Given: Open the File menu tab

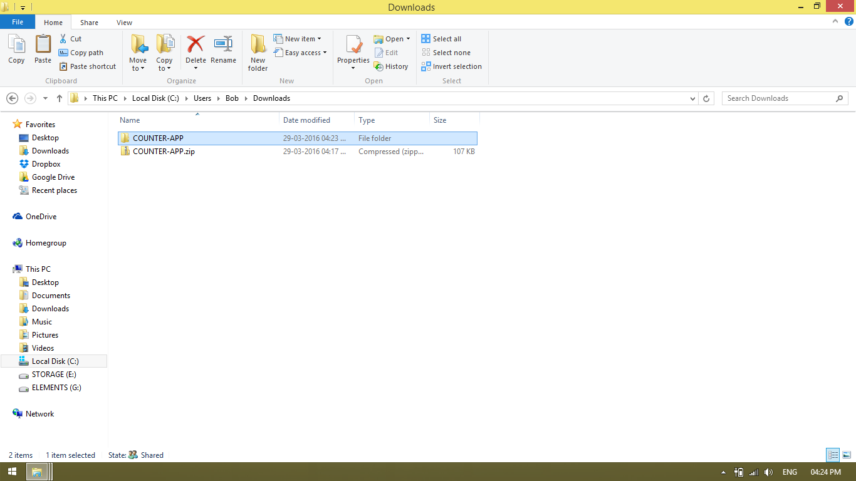Looking at the screenshot, I should coord(18,22).
